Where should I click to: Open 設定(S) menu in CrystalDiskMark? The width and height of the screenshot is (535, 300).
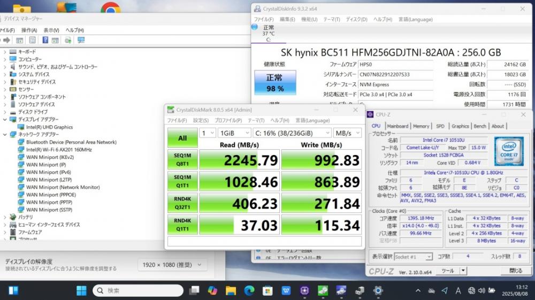point(201,121)
